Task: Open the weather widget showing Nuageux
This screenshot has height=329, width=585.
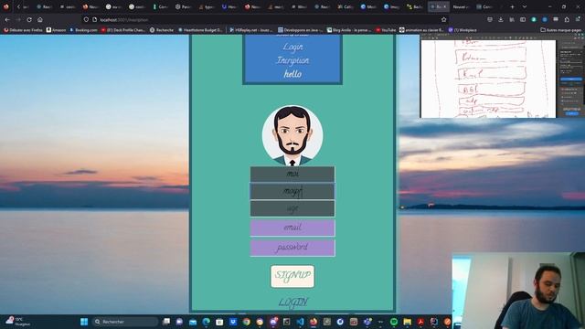Action: (18, 322)
